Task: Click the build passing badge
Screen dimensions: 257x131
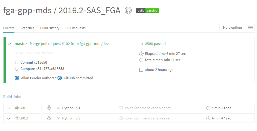Action: (x=147, y=11)
